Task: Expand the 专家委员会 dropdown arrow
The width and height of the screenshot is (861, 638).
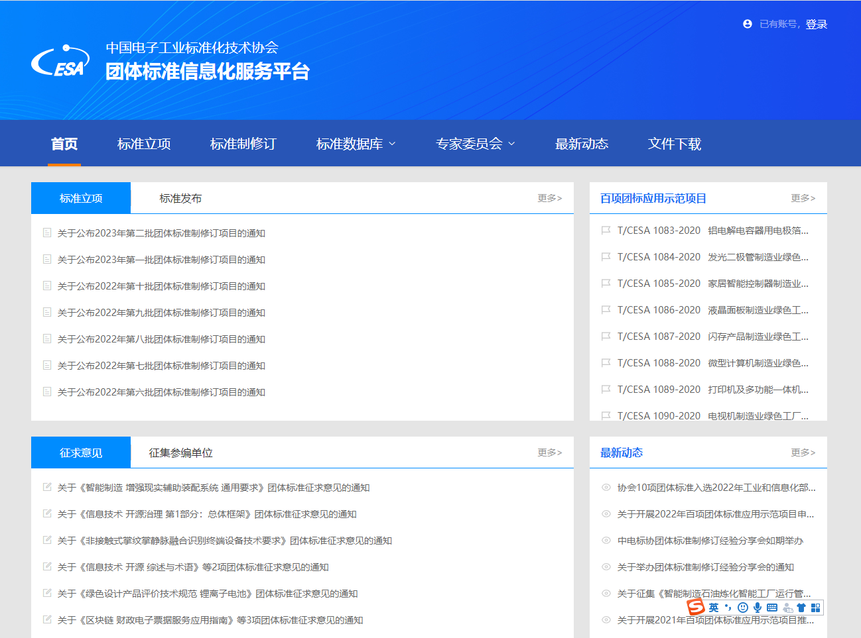Action: [x=511, y=144]
